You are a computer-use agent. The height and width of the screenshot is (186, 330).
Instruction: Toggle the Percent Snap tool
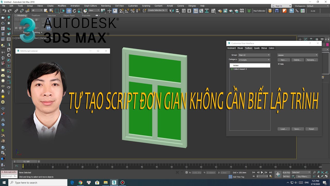pos(133,11)
